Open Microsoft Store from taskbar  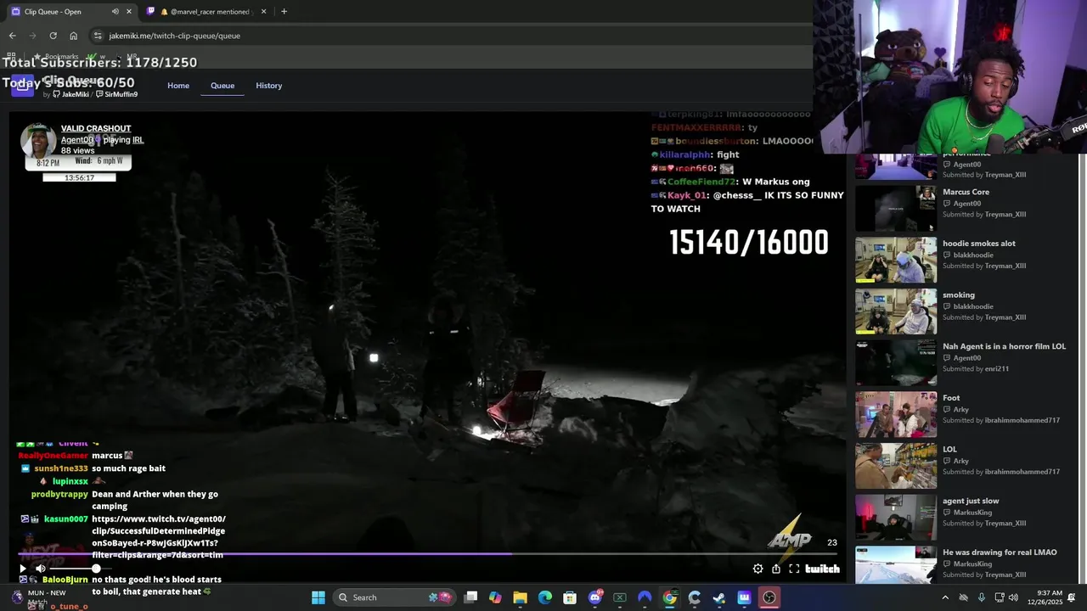point(570,597)
